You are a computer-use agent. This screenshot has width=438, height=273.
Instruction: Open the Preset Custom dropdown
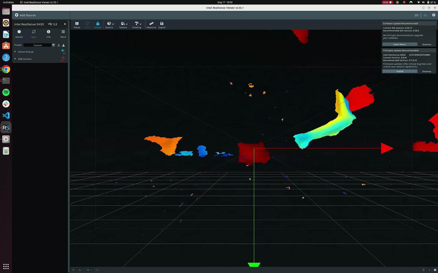(x=39, y=45)
